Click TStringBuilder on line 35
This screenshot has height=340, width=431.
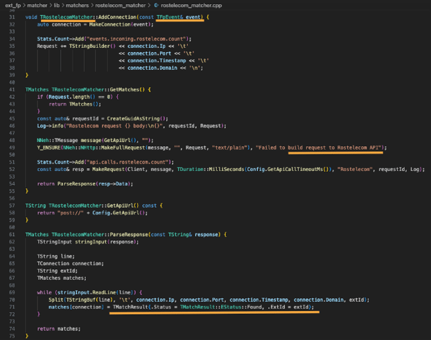89,46
